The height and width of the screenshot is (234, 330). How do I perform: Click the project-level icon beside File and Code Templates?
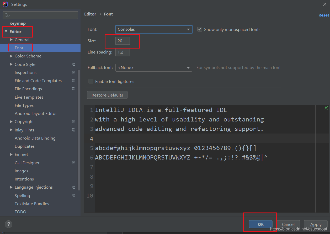(73, 81)
